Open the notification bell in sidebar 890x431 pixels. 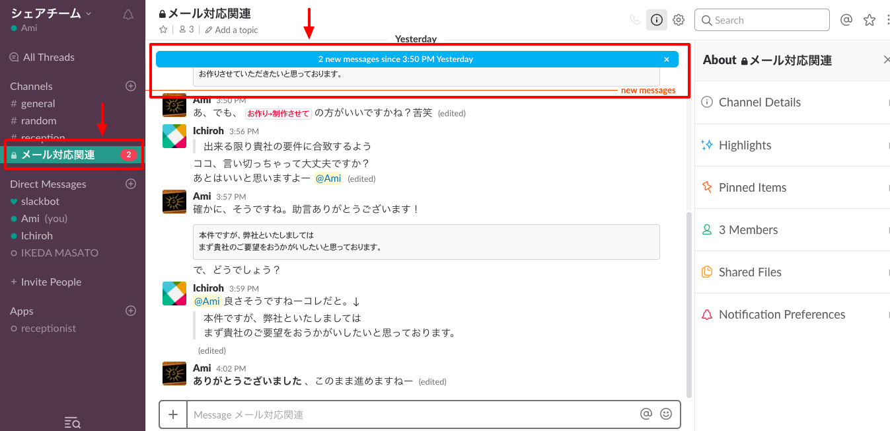pyautogui.click(x=128, y=14)
